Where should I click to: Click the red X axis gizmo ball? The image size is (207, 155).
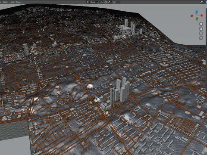202,15
